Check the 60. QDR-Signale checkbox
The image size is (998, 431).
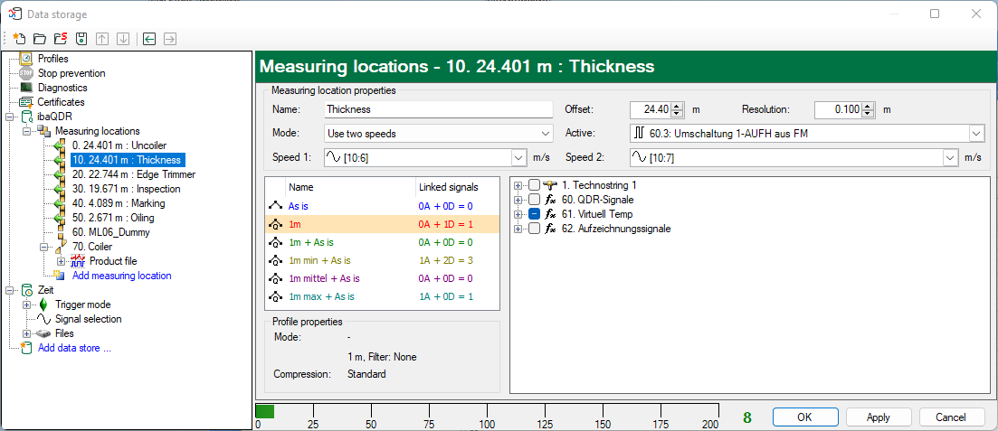pyautogui.click(x=535, y=200)
